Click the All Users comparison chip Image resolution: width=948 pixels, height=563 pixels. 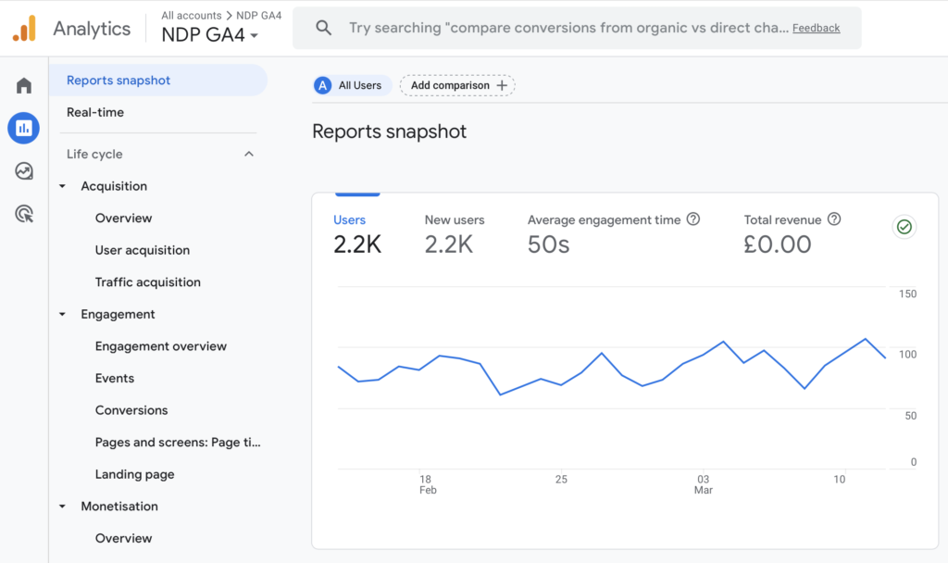tap(352, 86)
